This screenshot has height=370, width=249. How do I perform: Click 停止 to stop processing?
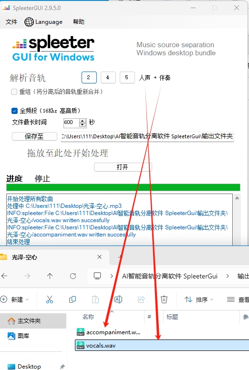click(x=42, y=179)
